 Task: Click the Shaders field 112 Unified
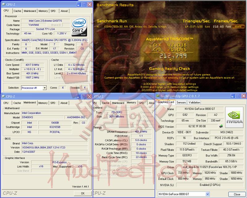click(189, 144)
